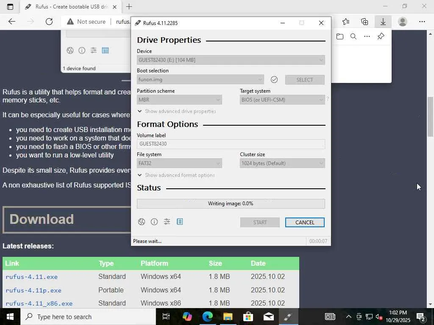The image size is (434, 325).
Task: Open News widget taskbar icon
Action: click(x=330, y=317)
